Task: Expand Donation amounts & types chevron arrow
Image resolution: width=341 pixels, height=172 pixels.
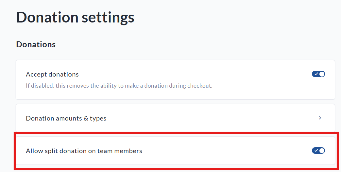Action: click(x=320, y=118)
